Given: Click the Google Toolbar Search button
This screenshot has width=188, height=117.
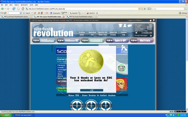Looking at the screenshot, I should pyautogui.click(x=27, y=13).
